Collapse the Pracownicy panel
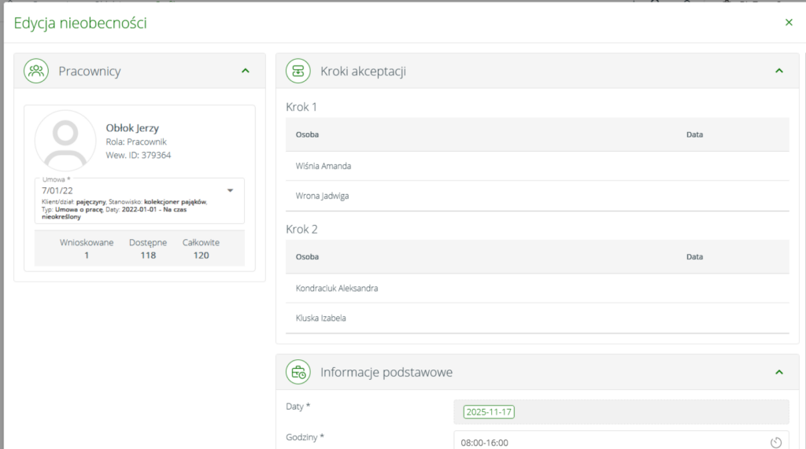Viewport: 806px width, 449px height. click(245, 71)
